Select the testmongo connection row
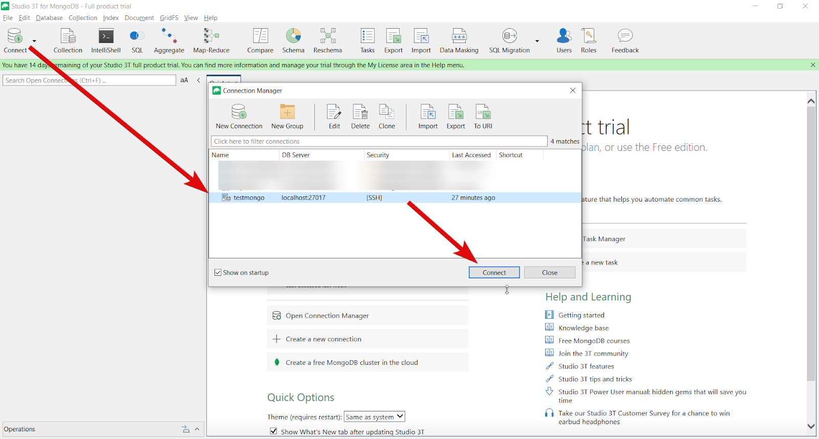Viewport: 819px width, 439px height. coord(395,197)
